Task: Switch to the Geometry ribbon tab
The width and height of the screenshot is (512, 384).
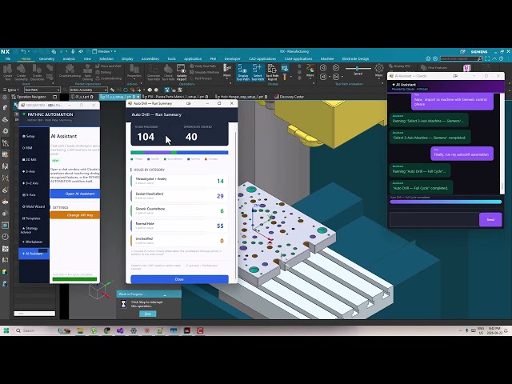Action: (46, 58)
